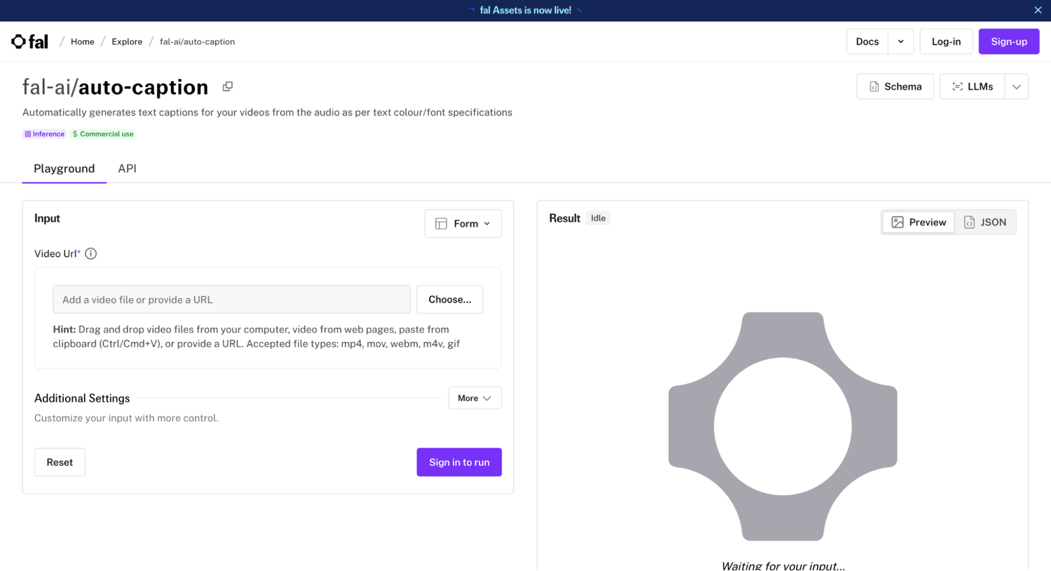Image resolution: width=1051 pixels, height=571 pixels.
Task: Click the Commercial use tag
Action: (x=103, y=134)
